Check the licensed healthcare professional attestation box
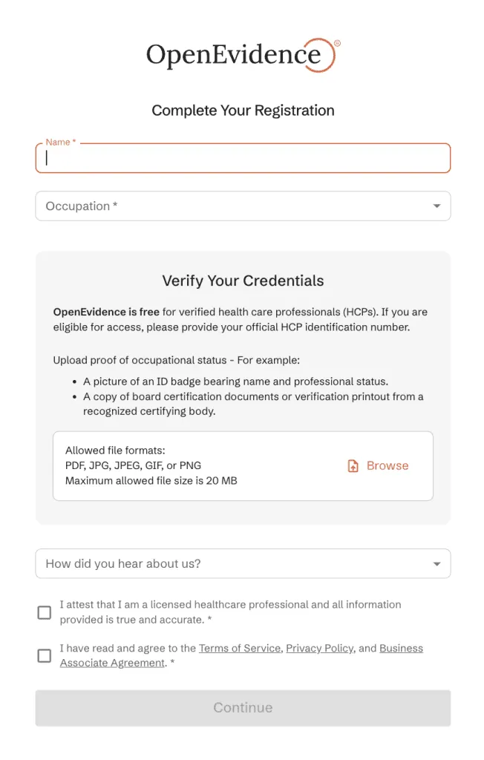Viewport: 484px width, 760px height. [x=45, y=612]
